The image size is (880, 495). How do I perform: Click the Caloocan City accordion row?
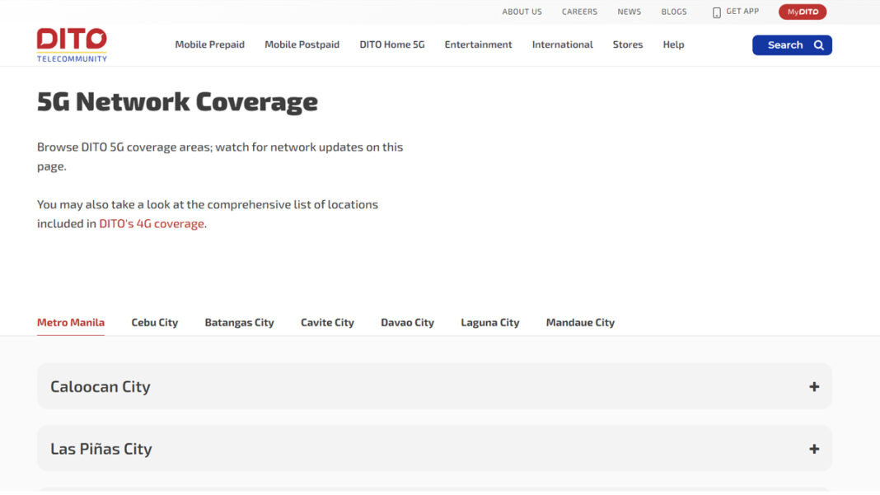pos(412,386)
